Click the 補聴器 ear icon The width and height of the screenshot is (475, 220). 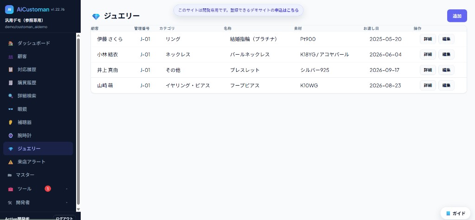[x=11, y=122]
